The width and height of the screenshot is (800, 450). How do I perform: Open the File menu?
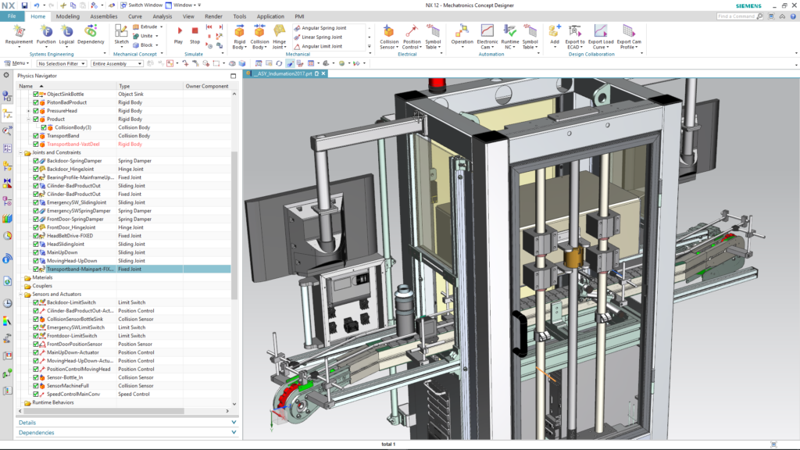click(x=12, y=16)
